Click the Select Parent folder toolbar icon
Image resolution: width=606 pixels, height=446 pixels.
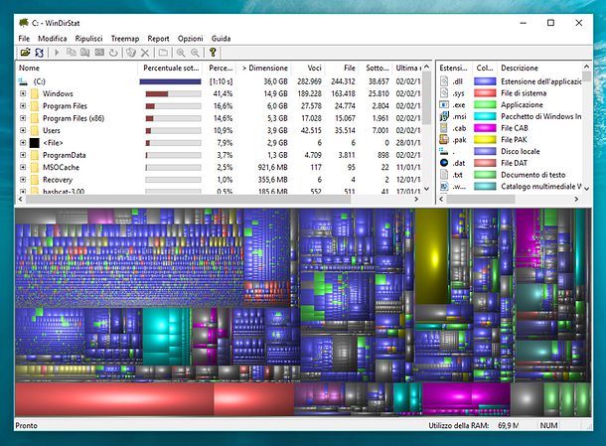point(163,53)
